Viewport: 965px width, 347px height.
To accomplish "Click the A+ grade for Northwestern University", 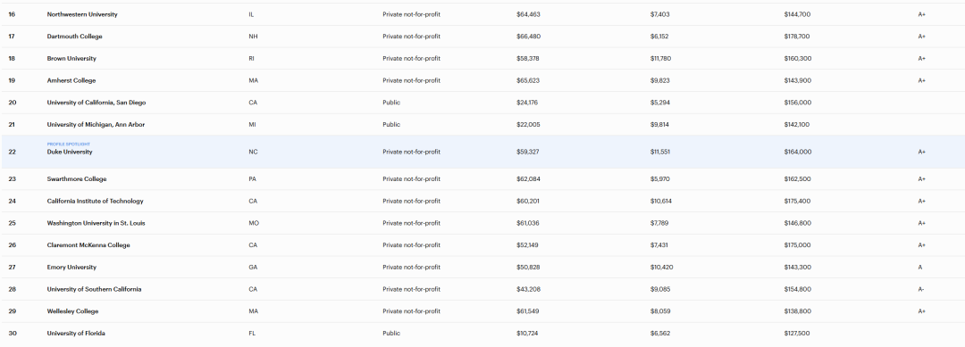I will (921, 14).
